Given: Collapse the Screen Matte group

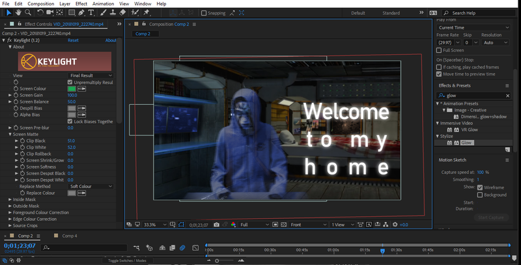Looking at the screenshot, I should pyautogui.click(x=10, y=135).
